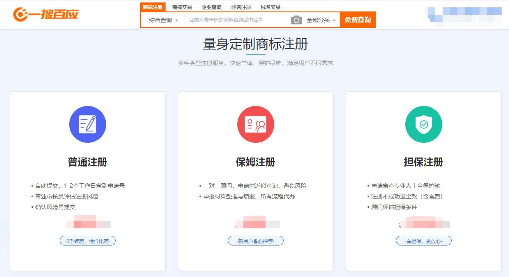Open the camera image search icon
Viewport: 509px width, 277px height.
point(296,20)
